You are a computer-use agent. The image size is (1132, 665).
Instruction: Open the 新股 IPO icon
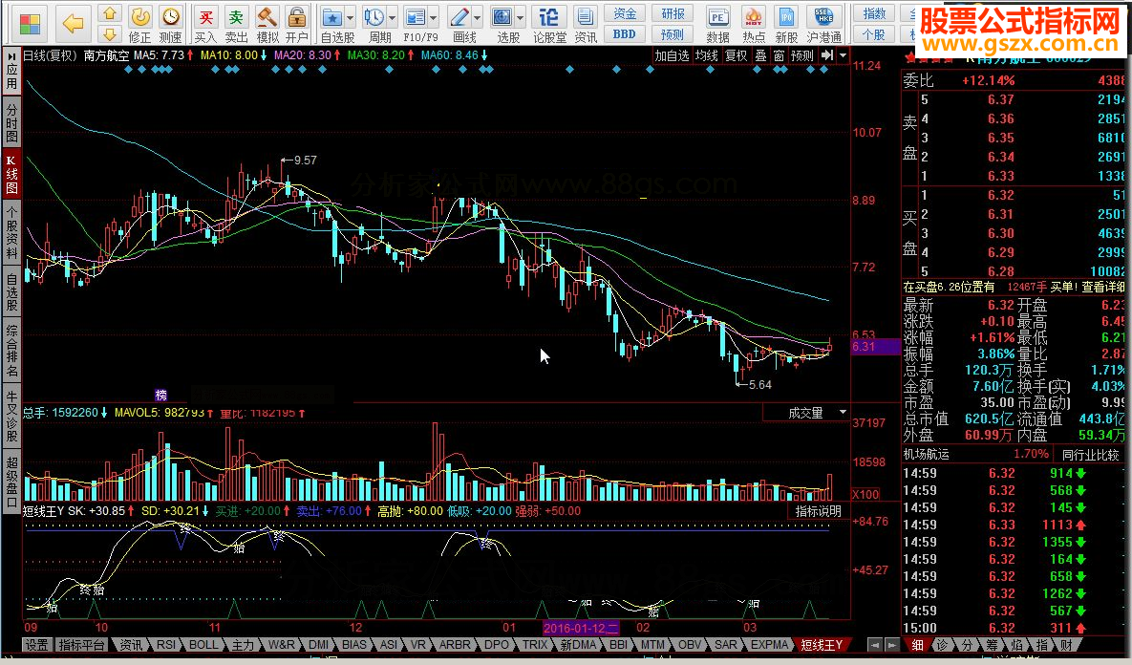[787, 25]
